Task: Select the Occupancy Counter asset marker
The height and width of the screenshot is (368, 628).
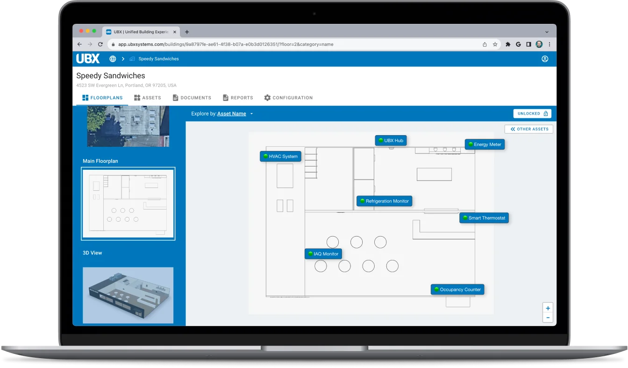Action: [457, 289]
